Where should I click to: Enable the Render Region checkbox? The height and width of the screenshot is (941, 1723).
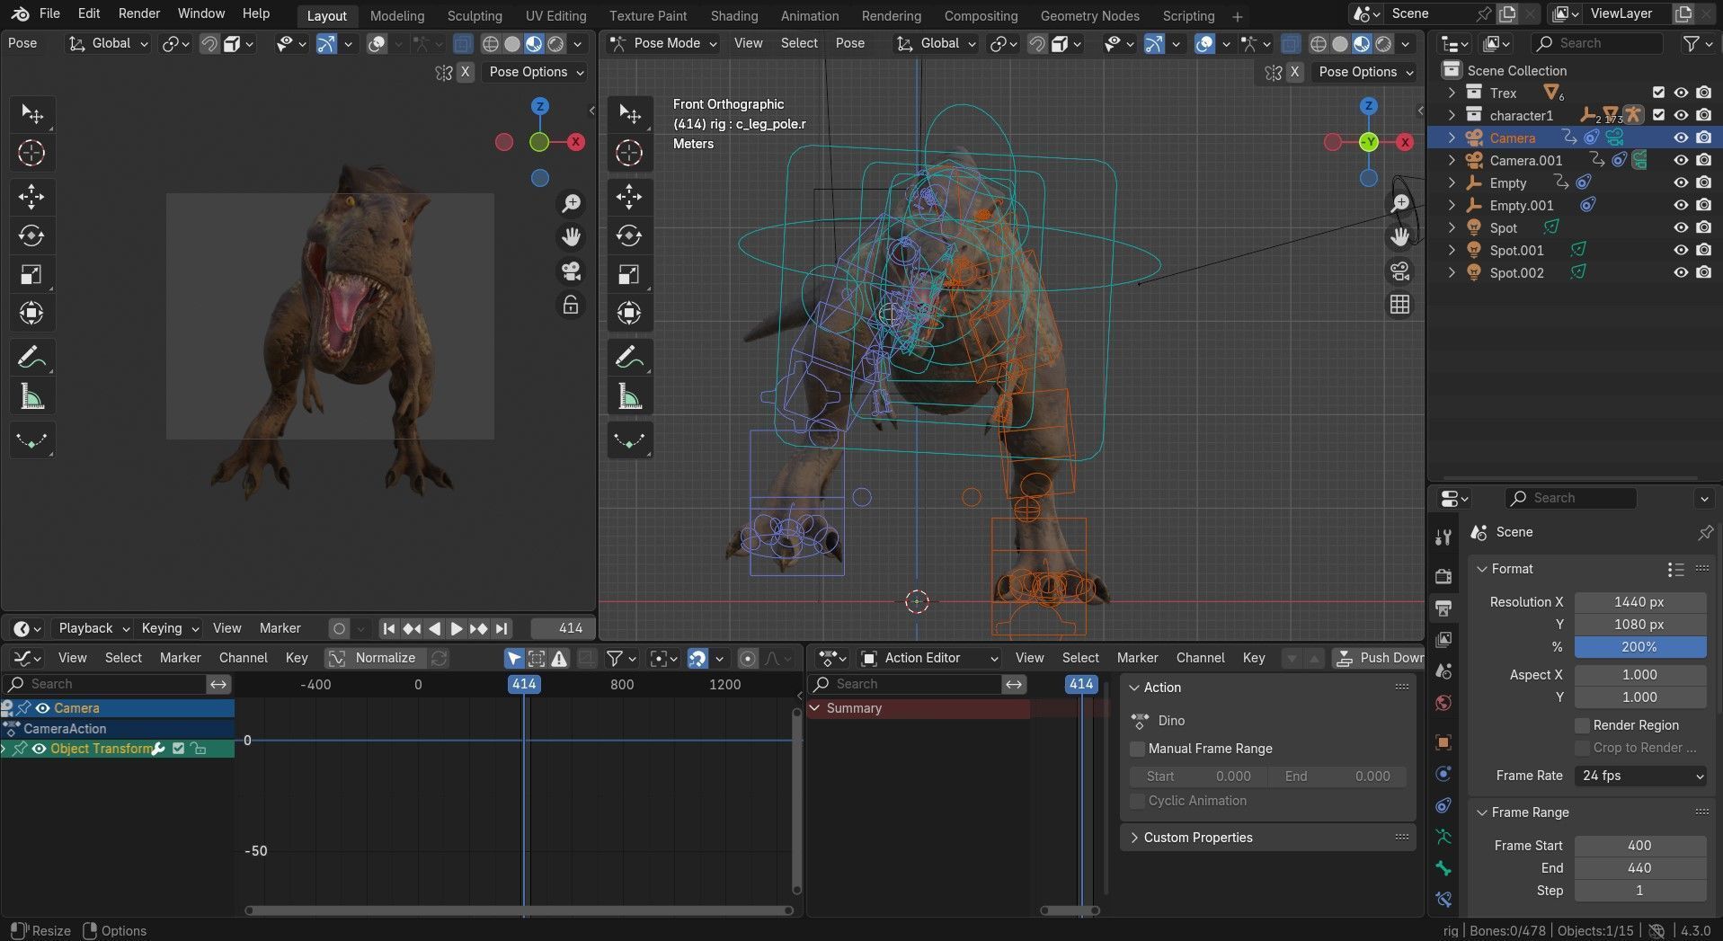(x=1583, y=725)
